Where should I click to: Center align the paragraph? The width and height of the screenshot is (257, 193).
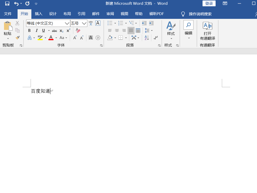[117, 30]
